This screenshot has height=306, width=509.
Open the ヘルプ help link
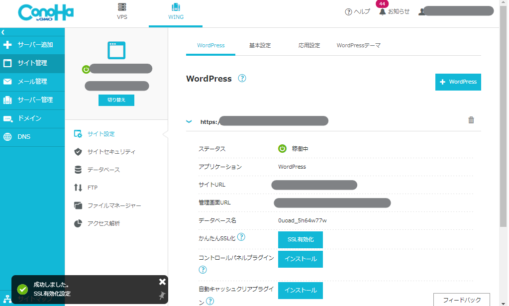(x=357, y=11)
